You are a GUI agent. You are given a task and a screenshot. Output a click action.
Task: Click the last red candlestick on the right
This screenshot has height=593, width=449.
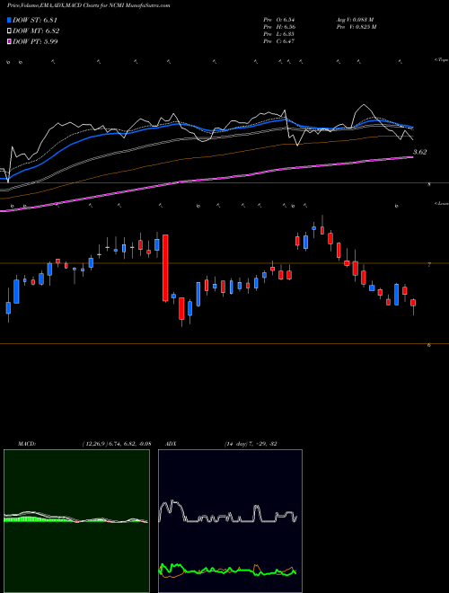413,303
